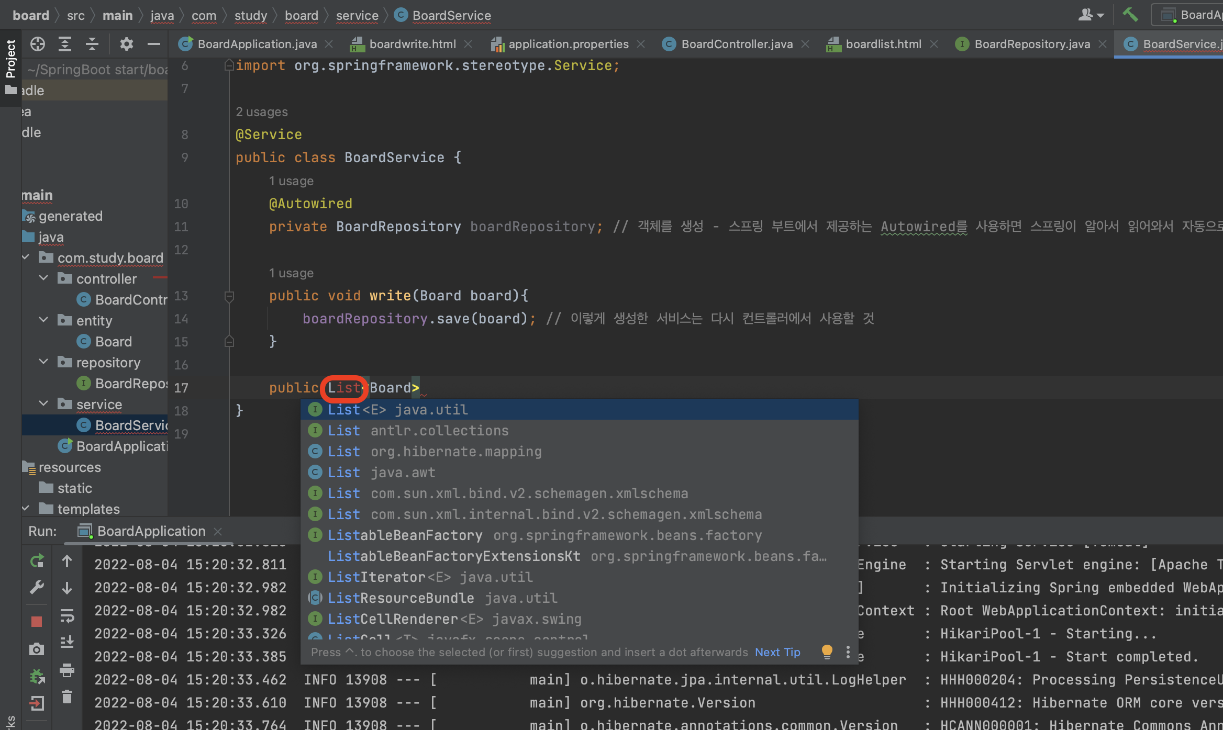Collapse all in project tree

[x=92, y=44]
